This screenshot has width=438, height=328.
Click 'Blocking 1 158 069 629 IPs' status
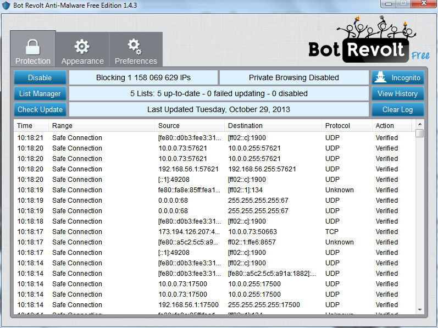[x=143, y=77]
